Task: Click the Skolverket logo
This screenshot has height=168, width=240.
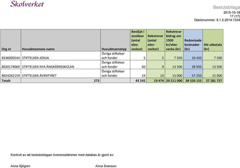Action: click(27, 4)
